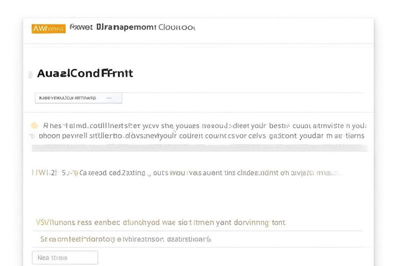The height and width of the screenshot is (266, 401).
Task: Click the orange symbol after IWI-2 text
Action: coord(74,173)
